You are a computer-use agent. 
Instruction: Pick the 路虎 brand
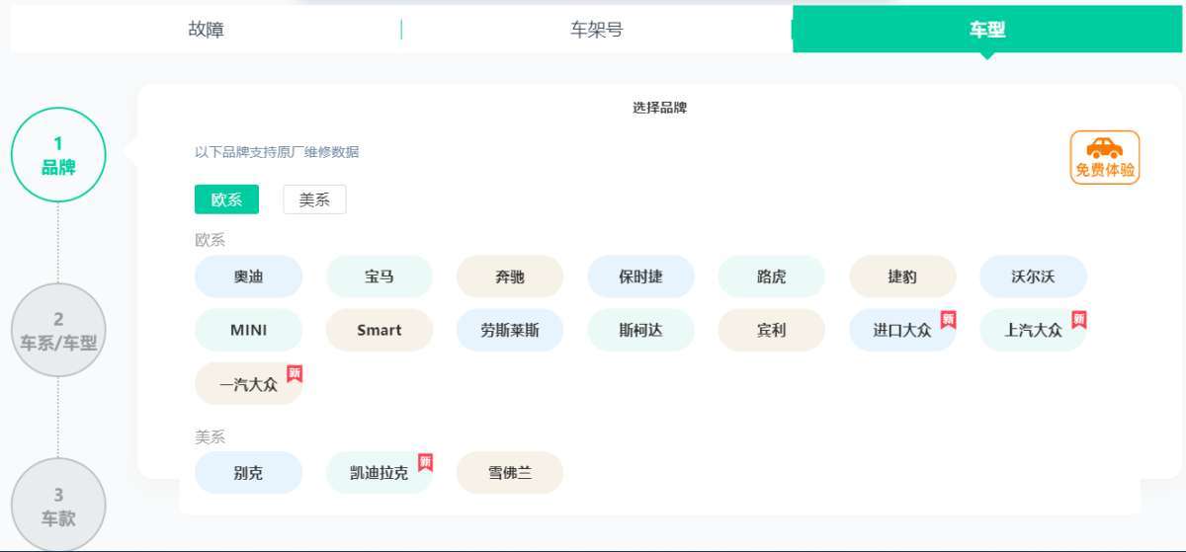tap(772, 276)
